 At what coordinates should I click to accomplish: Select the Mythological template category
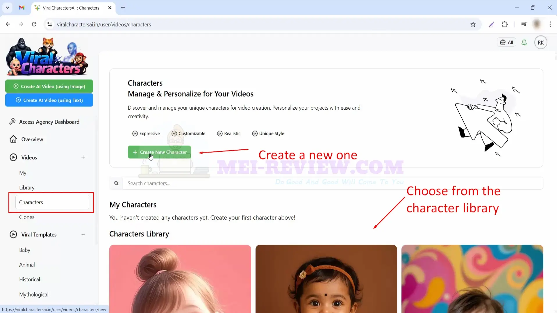click(34, 294)
